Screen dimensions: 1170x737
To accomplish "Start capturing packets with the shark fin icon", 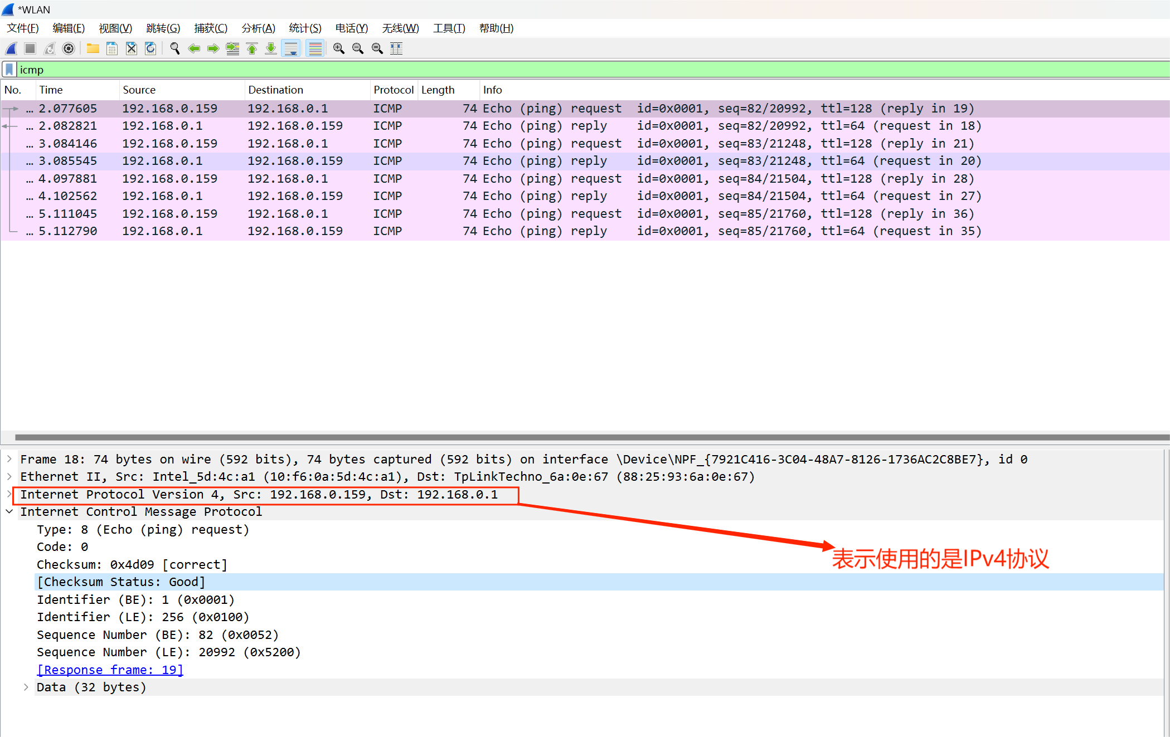I will (x=11, y=49).
